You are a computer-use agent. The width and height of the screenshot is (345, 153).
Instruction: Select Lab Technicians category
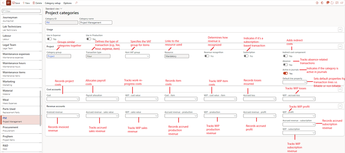tap(21, 28)
